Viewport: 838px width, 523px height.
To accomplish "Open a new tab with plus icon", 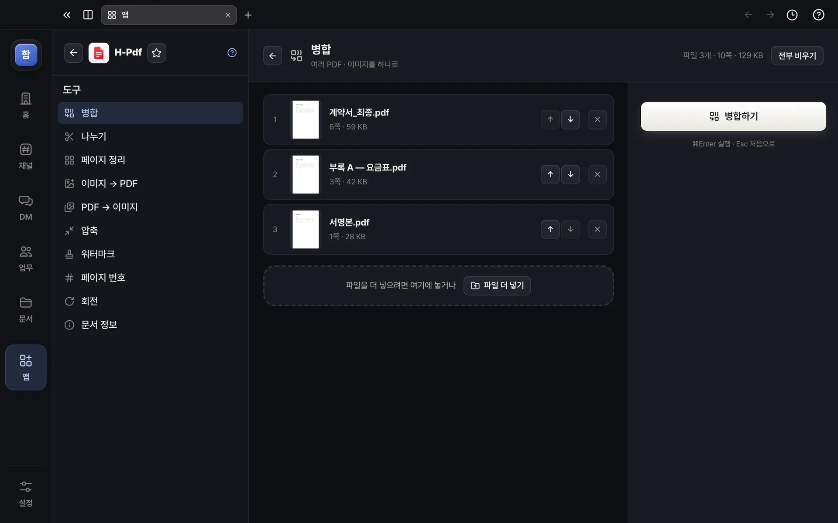I will (248, 15).
